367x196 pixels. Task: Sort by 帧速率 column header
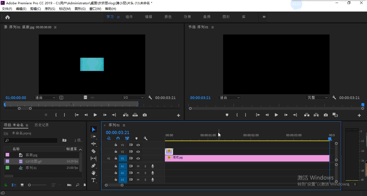[72, 149]
